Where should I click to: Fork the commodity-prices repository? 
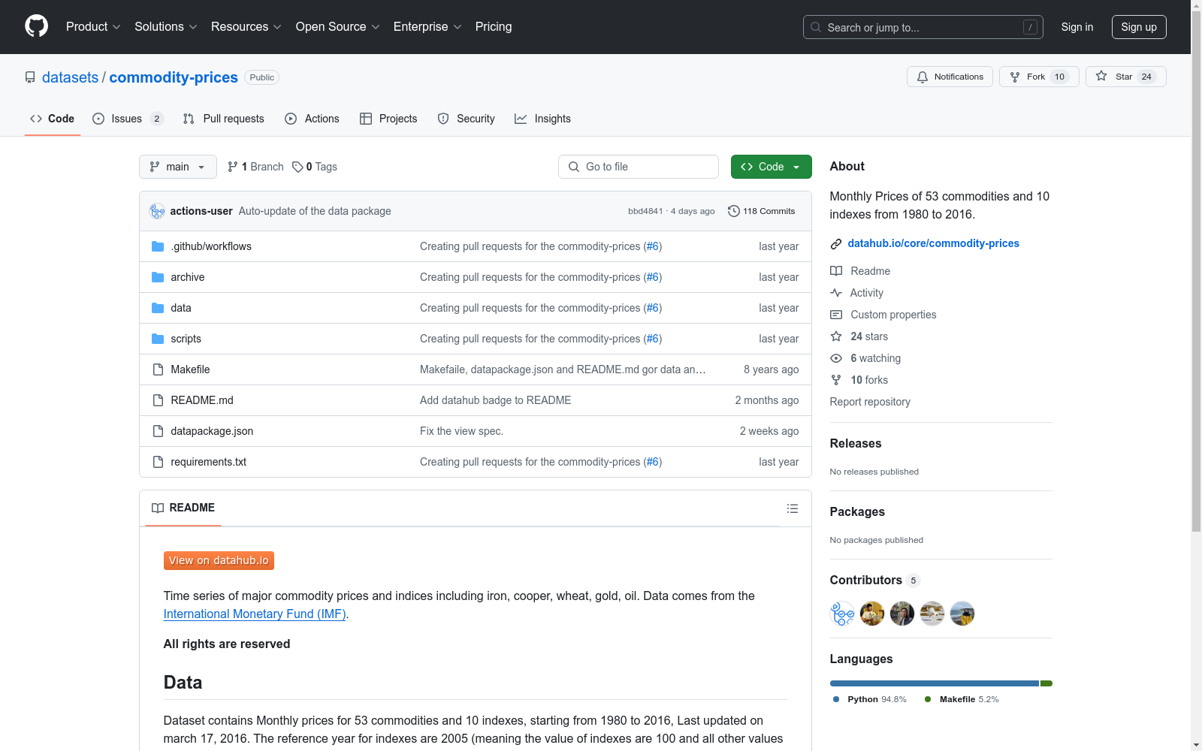point(1039,77)
